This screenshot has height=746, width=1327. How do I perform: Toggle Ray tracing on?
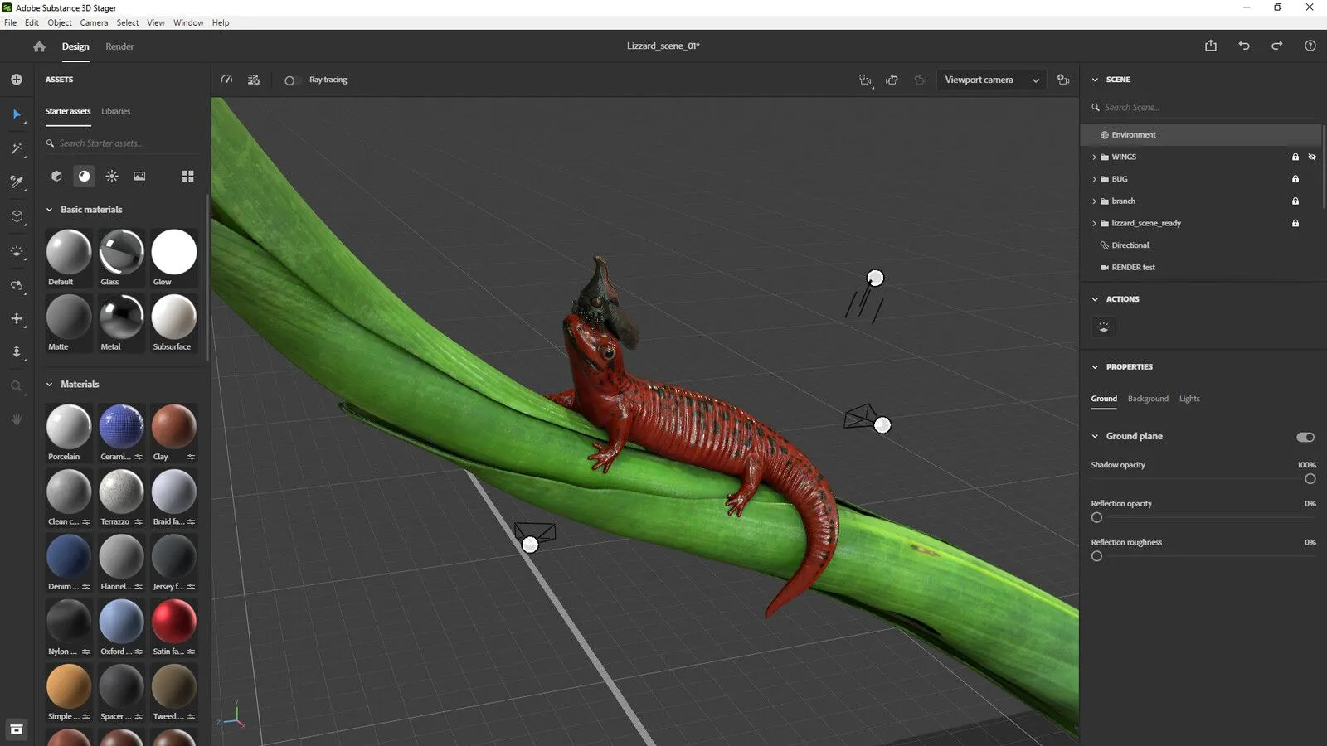pyautogui.click(x=289, y=80)
